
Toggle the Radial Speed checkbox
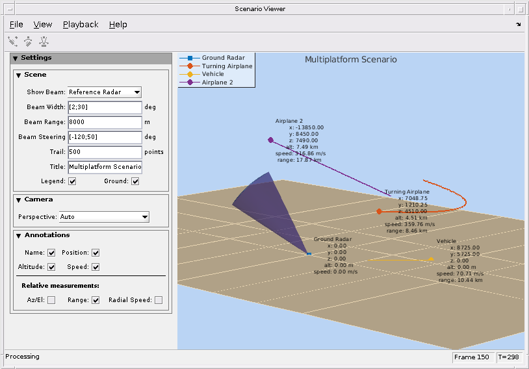point(158,300)
